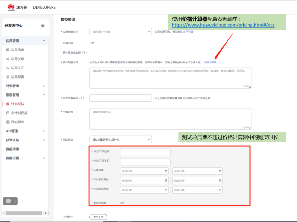Go to 应用配置 menu item
Screen dimensions: 297x222
(x=17, y=77)
